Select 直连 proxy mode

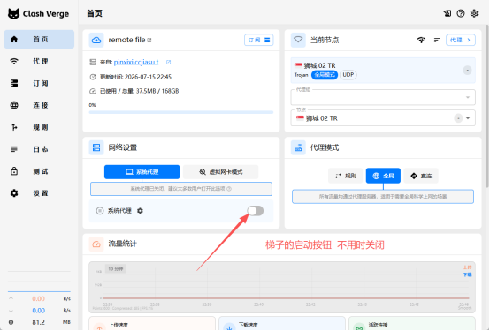421,176
